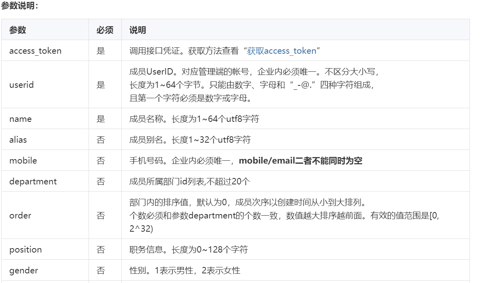Image resolution: width=496 pixels, height=283 pixels.
Task: Click 是 in the name row
Action: 101,119
